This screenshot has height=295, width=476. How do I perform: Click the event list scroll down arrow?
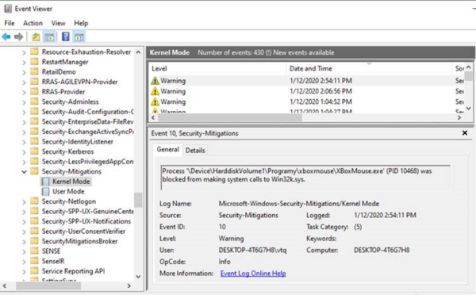point(469,109)
